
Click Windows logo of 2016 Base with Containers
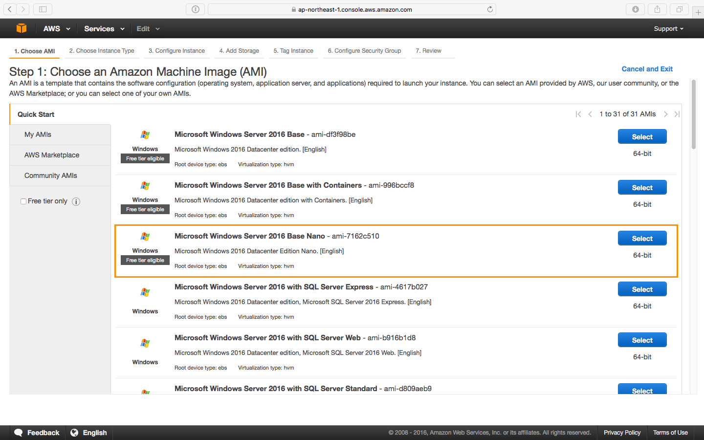coord(145,186)
